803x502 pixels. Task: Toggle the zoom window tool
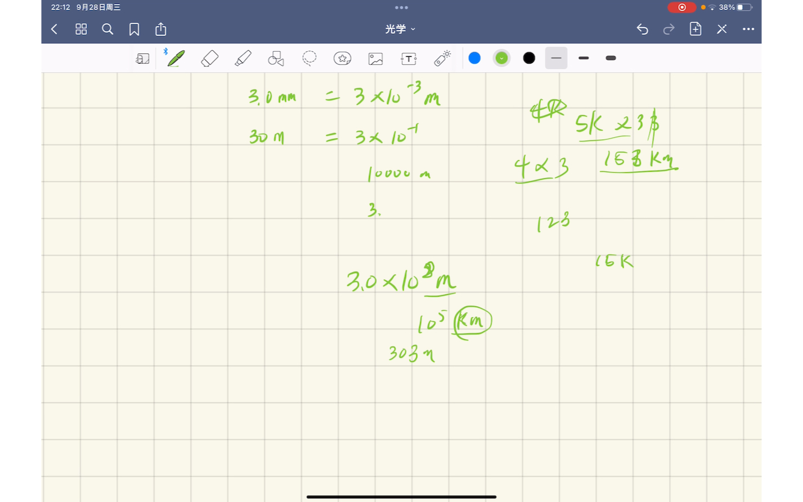[x=143, y=58]
